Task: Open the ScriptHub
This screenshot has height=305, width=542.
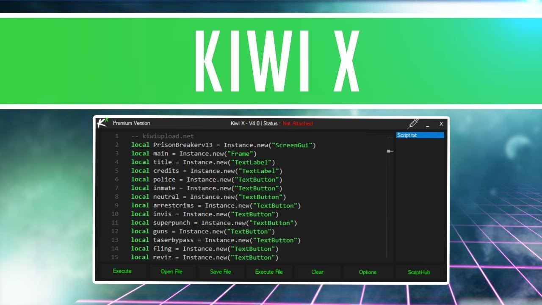Action: 419,272
